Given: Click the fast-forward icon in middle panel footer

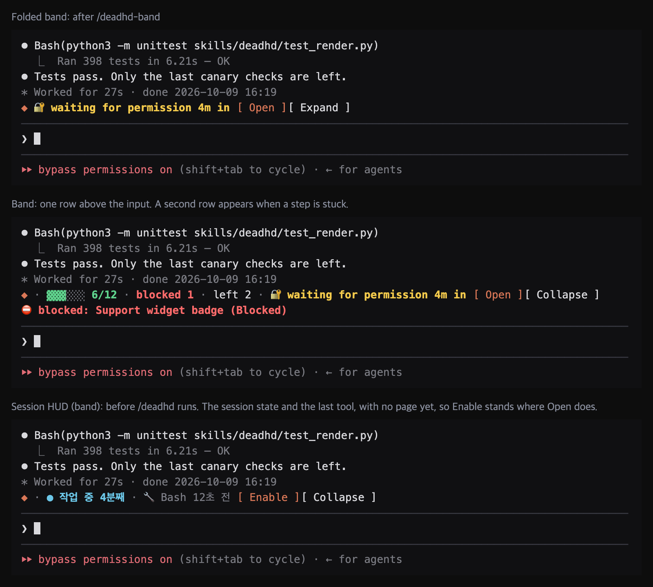Looking at the screenshot, I should pyautogui.click(x=27, y=372).
